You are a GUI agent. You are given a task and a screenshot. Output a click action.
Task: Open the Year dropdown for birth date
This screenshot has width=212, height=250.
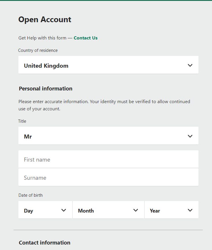click(171, 210)
